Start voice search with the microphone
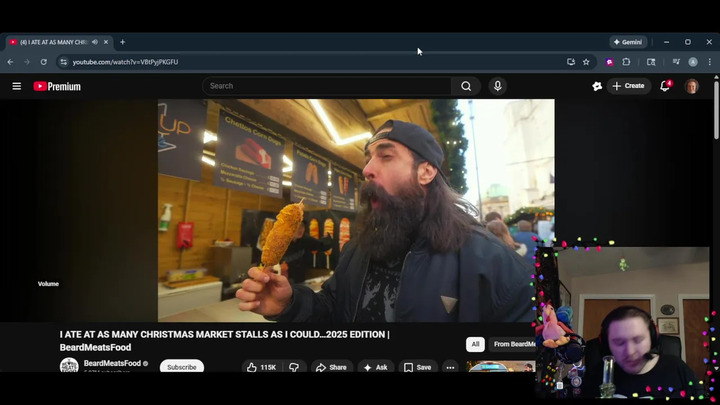The image size is (720, 405). (x=498, y=86)
